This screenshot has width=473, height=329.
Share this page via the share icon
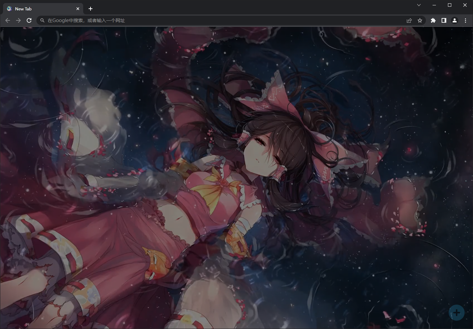tap(409, 20)
